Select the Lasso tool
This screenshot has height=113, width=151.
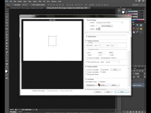(7, 17)
